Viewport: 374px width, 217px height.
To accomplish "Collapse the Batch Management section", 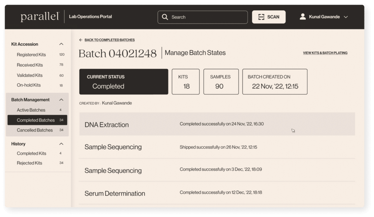I will [61, 100].
